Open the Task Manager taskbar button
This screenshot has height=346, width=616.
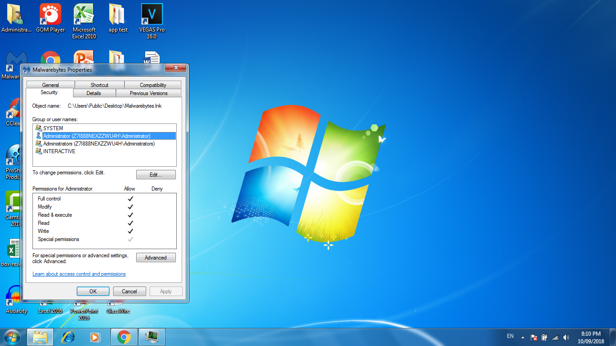(152, 337)
